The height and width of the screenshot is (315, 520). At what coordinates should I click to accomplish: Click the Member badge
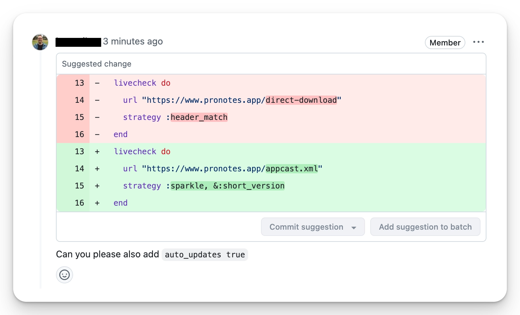click(x=445, y=43)
